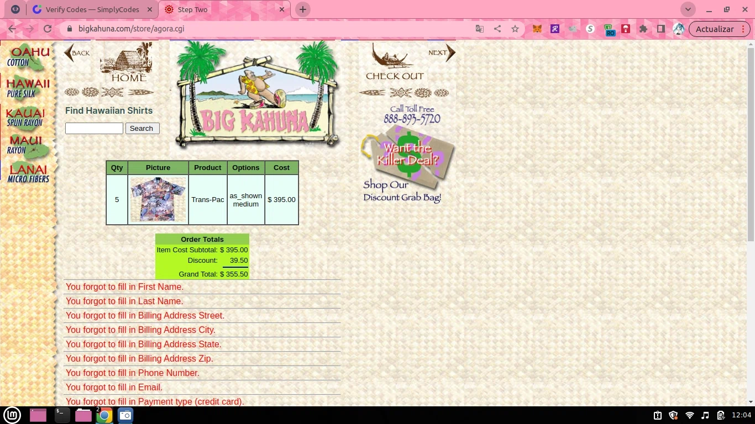This screenshot has width=755, height=424.
Task: Open the music note tray icon
Action: tap(705, 415)
